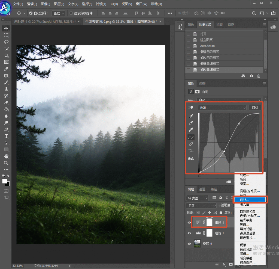Select the Zoom tool
The height and width of the screenshot is (269, 279).
(x=6, y=163)
